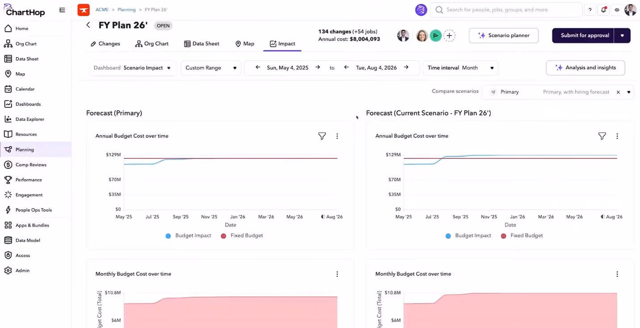Click the ACME breadcrumb link
The width and height of the screenshot is (640, 328).
tap(102, 10)
